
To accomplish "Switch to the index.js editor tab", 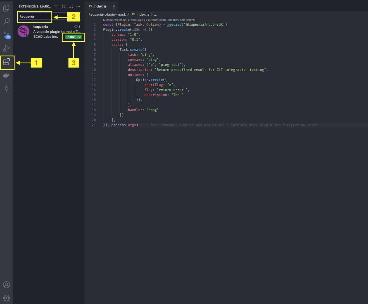I will point(100,6).
